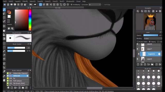This screenshot has width=165, height=92.
Task: Select Layer4 in the layer list
Action: (148, 59)
